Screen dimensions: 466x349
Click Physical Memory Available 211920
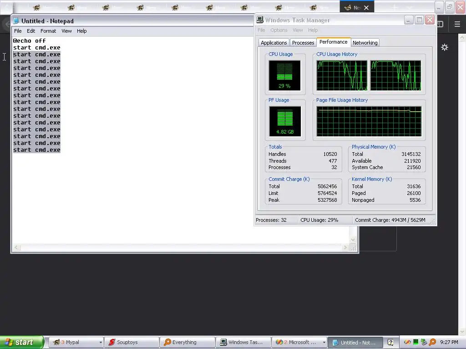pos(412,161)
